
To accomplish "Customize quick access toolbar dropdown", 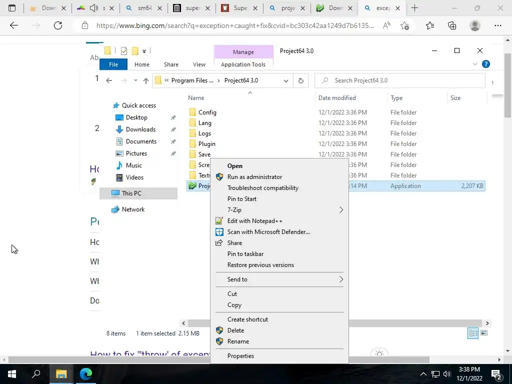I will click(x=144, y=51).
